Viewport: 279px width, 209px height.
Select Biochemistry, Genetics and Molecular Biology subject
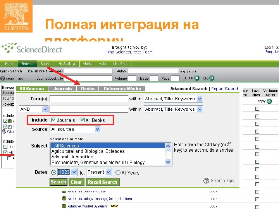(98, 163)
